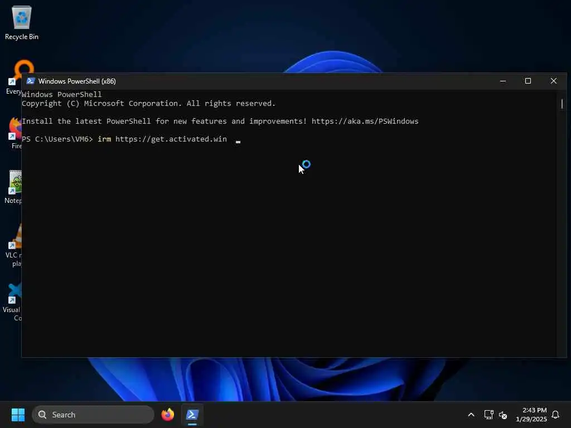Open network status tray icon
The width and height of the screenshot is (571, 428).
click(x=488, y=415)
